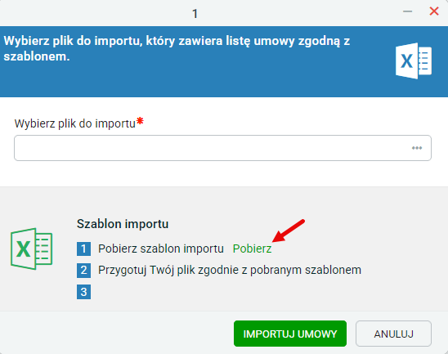Cancel the import with ANULUJ
448x354 pixels.
click(x=393, y=334)
